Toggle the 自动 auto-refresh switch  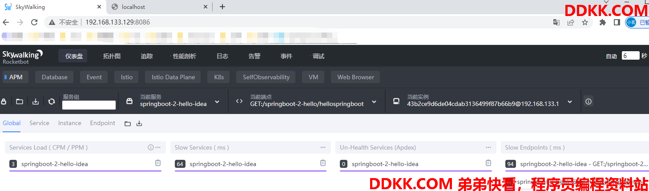coord(611,56)
